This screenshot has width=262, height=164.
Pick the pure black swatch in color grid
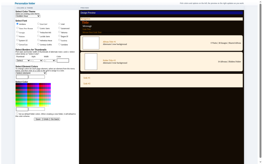click(17, 84)
